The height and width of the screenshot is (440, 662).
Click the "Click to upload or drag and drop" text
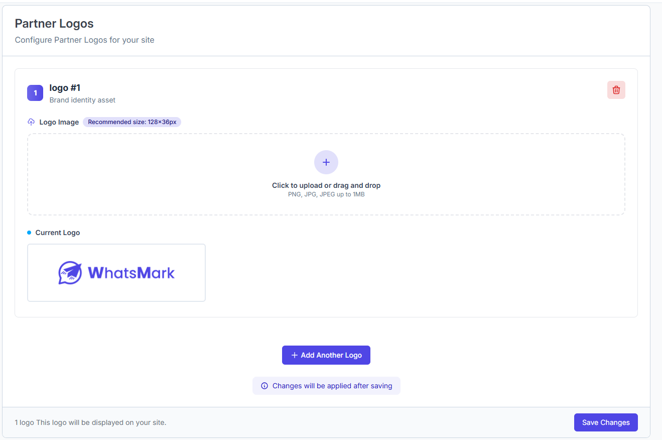point(326,185)
